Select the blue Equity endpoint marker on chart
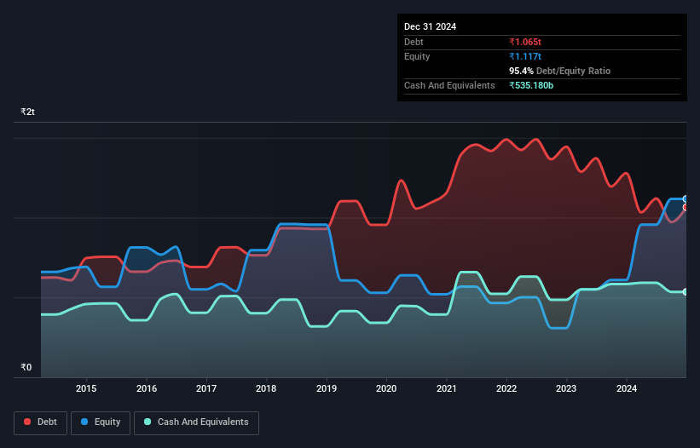Screen dimensions: 700x448 pos(686,198)
